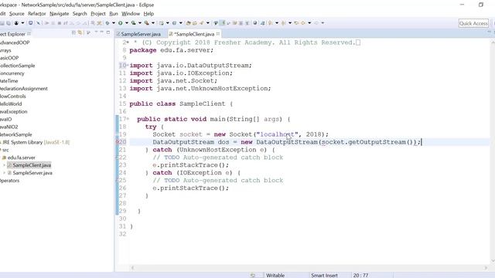Expand the SampleClient.java tree node
This screenshot has height=278, width=495.
pos(4,164)
